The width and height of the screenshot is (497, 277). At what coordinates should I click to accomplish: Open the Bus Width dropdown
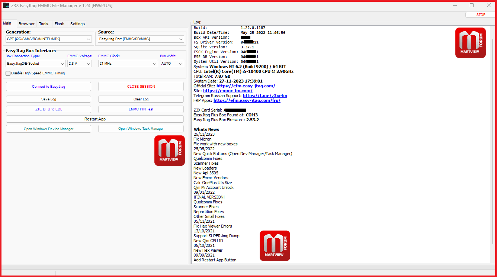172,64
